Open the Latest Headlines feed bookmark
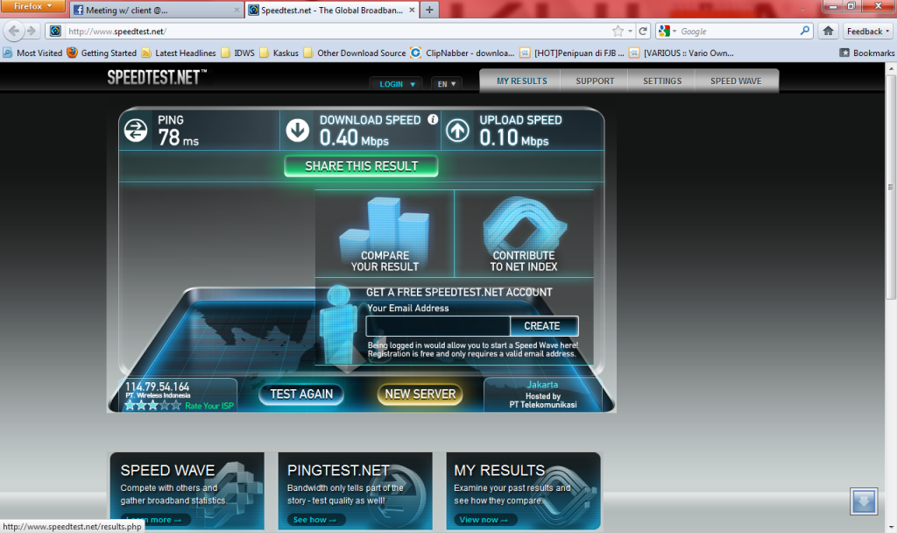The image size is (897, 533). pyautogui.click(x=179, y=53)
